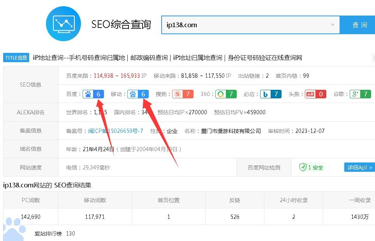Click the SEO monitor logo icon
Viewport: 375px width, 241px height.
tap(63, 24)
